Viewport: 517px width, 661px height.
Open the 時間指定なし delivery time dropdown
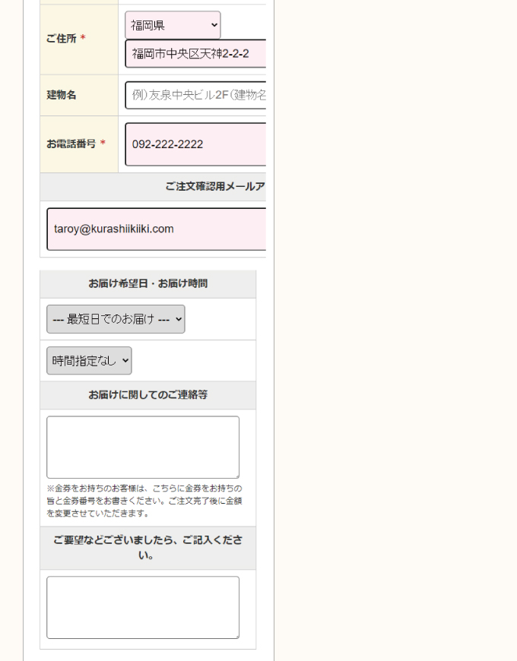[89, 360]
